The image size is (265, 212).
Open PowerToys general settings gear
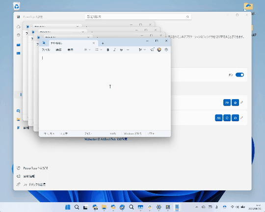[x=19, y=35]
